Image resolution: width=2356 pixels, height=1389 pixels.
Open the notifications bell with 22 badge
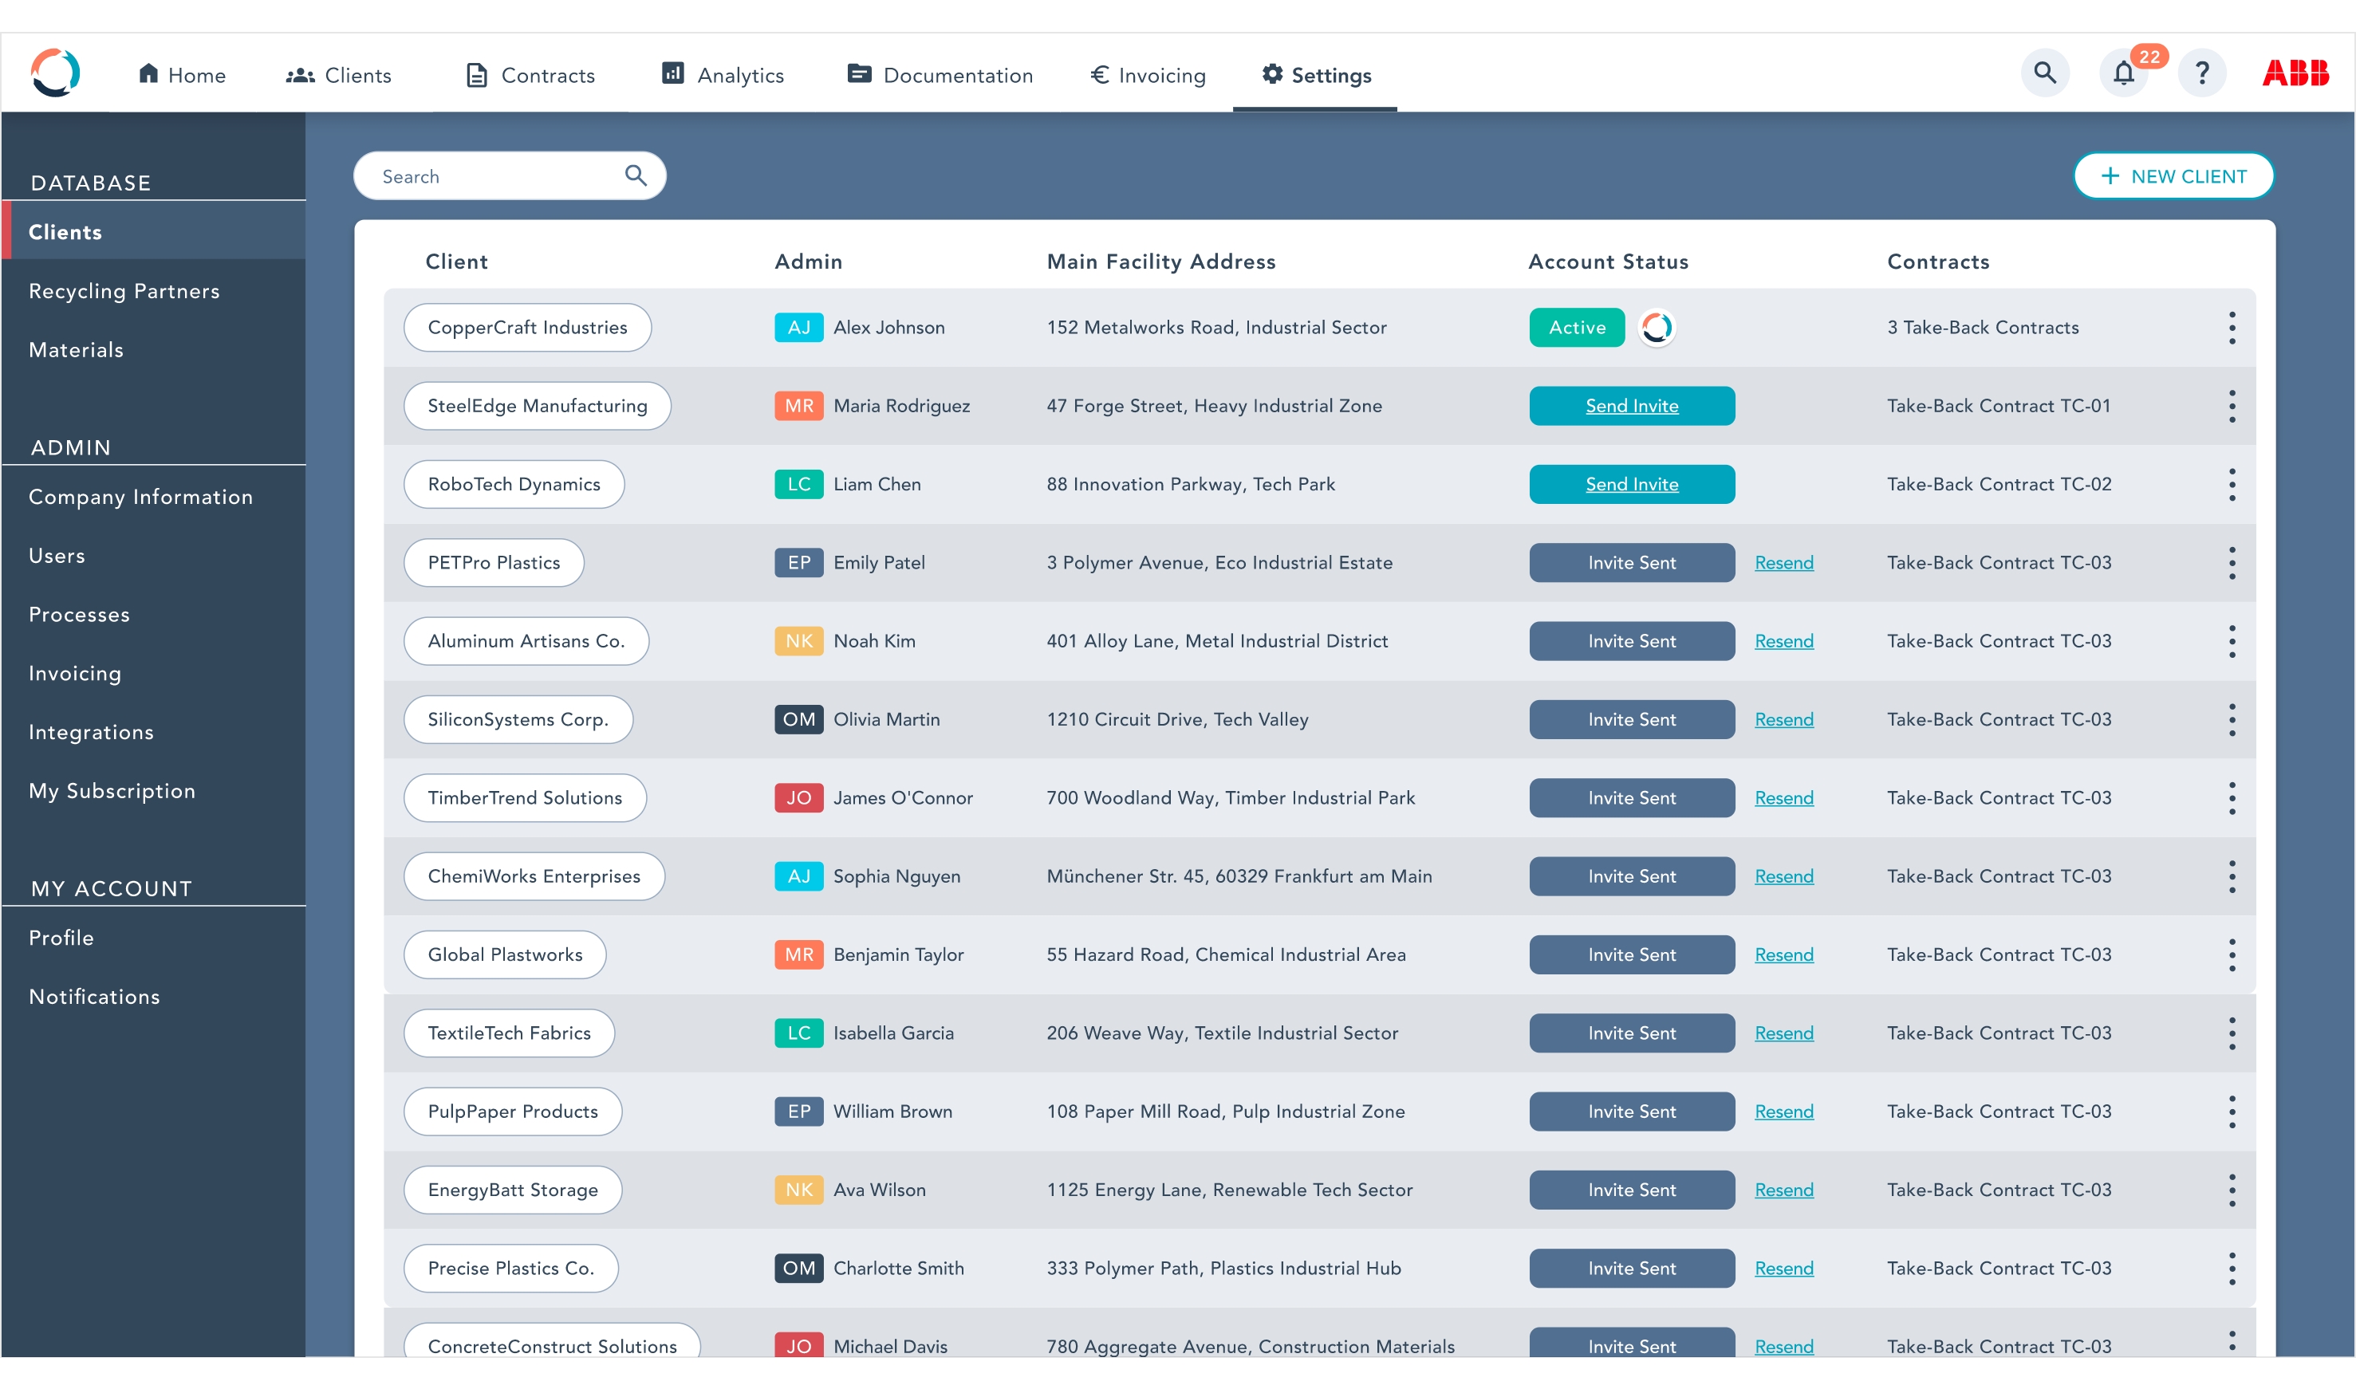pyautogui.click(x=2123, y=73)
